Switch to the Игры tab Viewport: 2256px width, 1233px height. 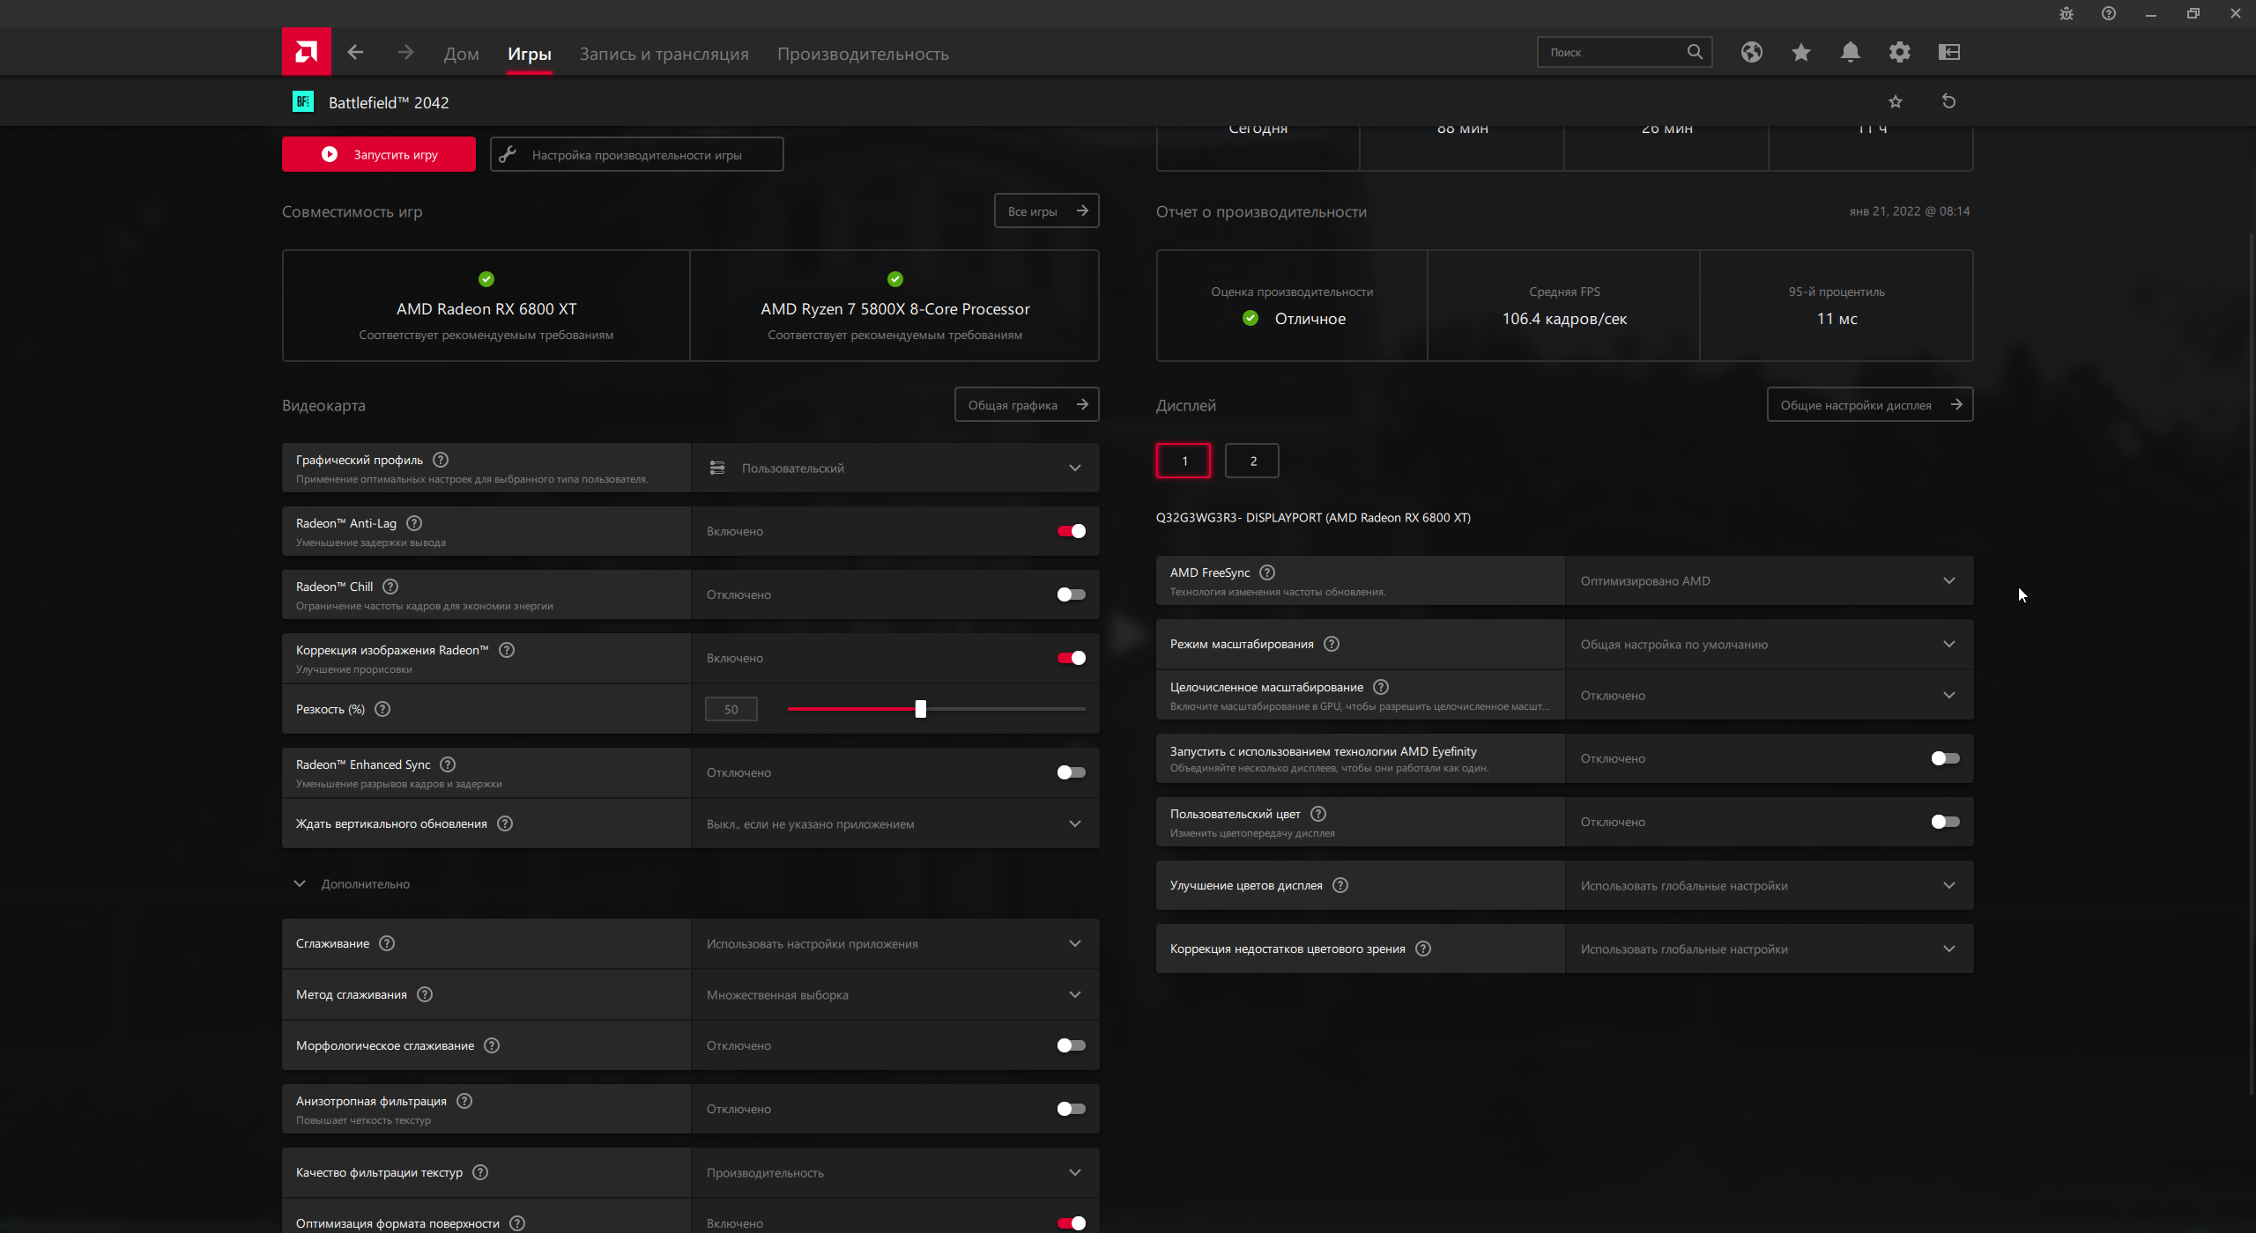point(530,54)
